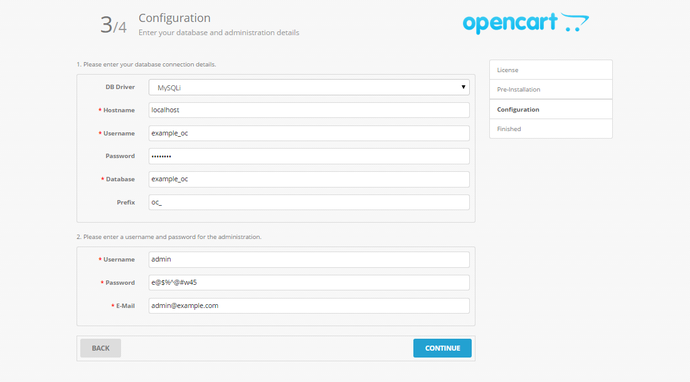
Task: Click the Configuration page heading
Action: pyautogui.click(x=174, y=18)
